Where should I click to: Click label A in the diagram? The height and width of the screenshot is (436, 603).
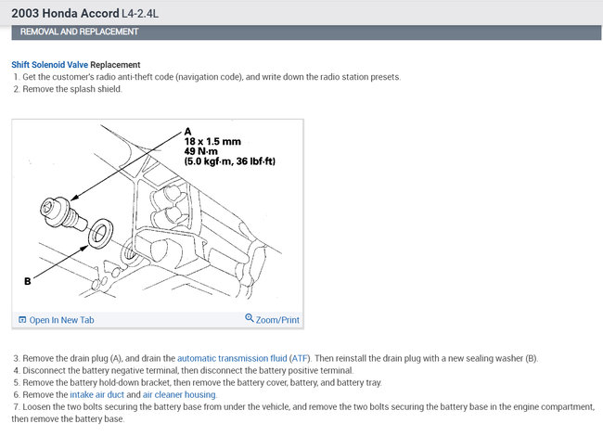coord(187,132)
